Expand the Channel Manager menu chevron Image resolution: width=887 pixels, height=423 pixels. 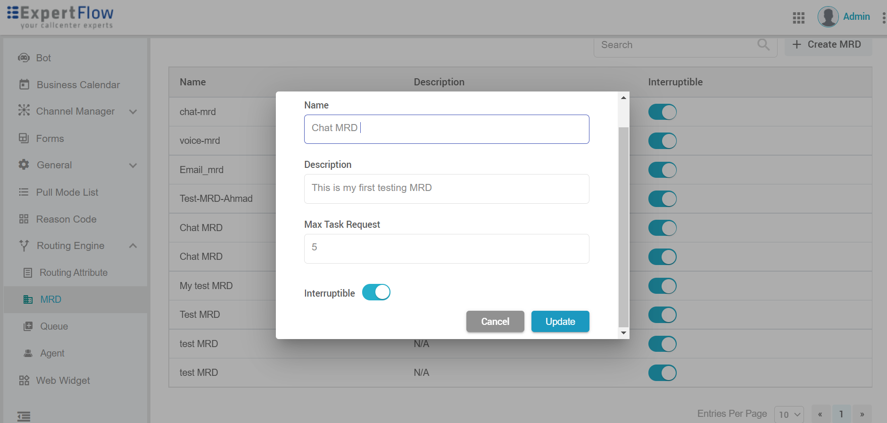[133, 112]
